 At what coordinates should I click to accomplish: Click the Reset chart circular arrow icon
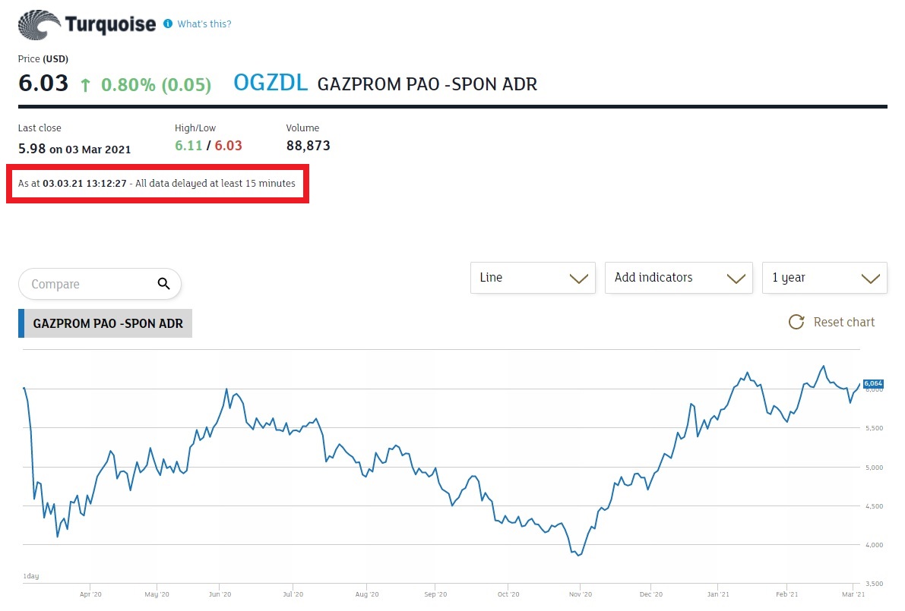[796, 323]
